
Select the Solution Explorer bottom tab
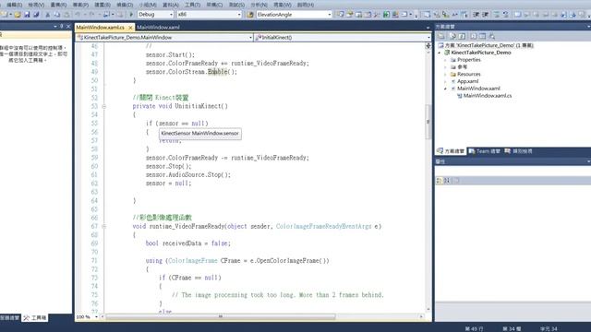pos(451,151)
